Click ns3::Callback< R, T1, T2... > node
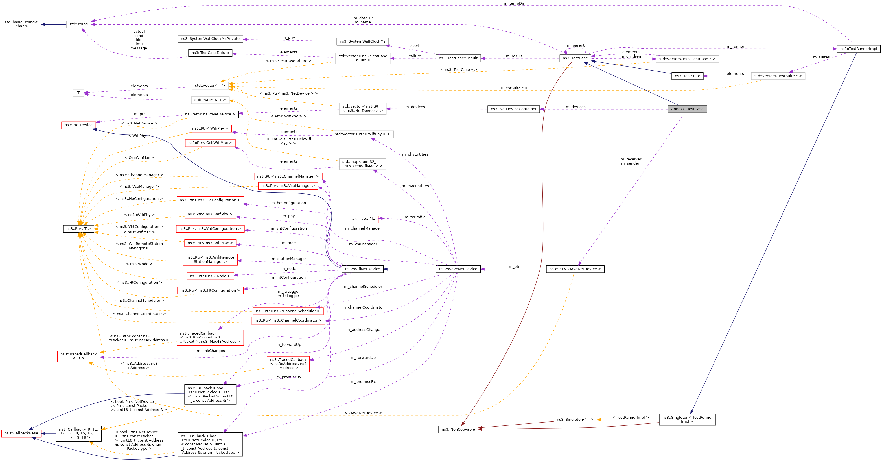Viewport: 882px width, 461px height. click(x=78, y=434)
